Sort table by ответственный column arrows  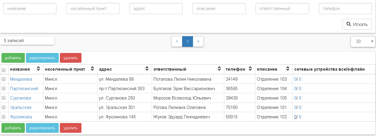(x=219, y=69)
